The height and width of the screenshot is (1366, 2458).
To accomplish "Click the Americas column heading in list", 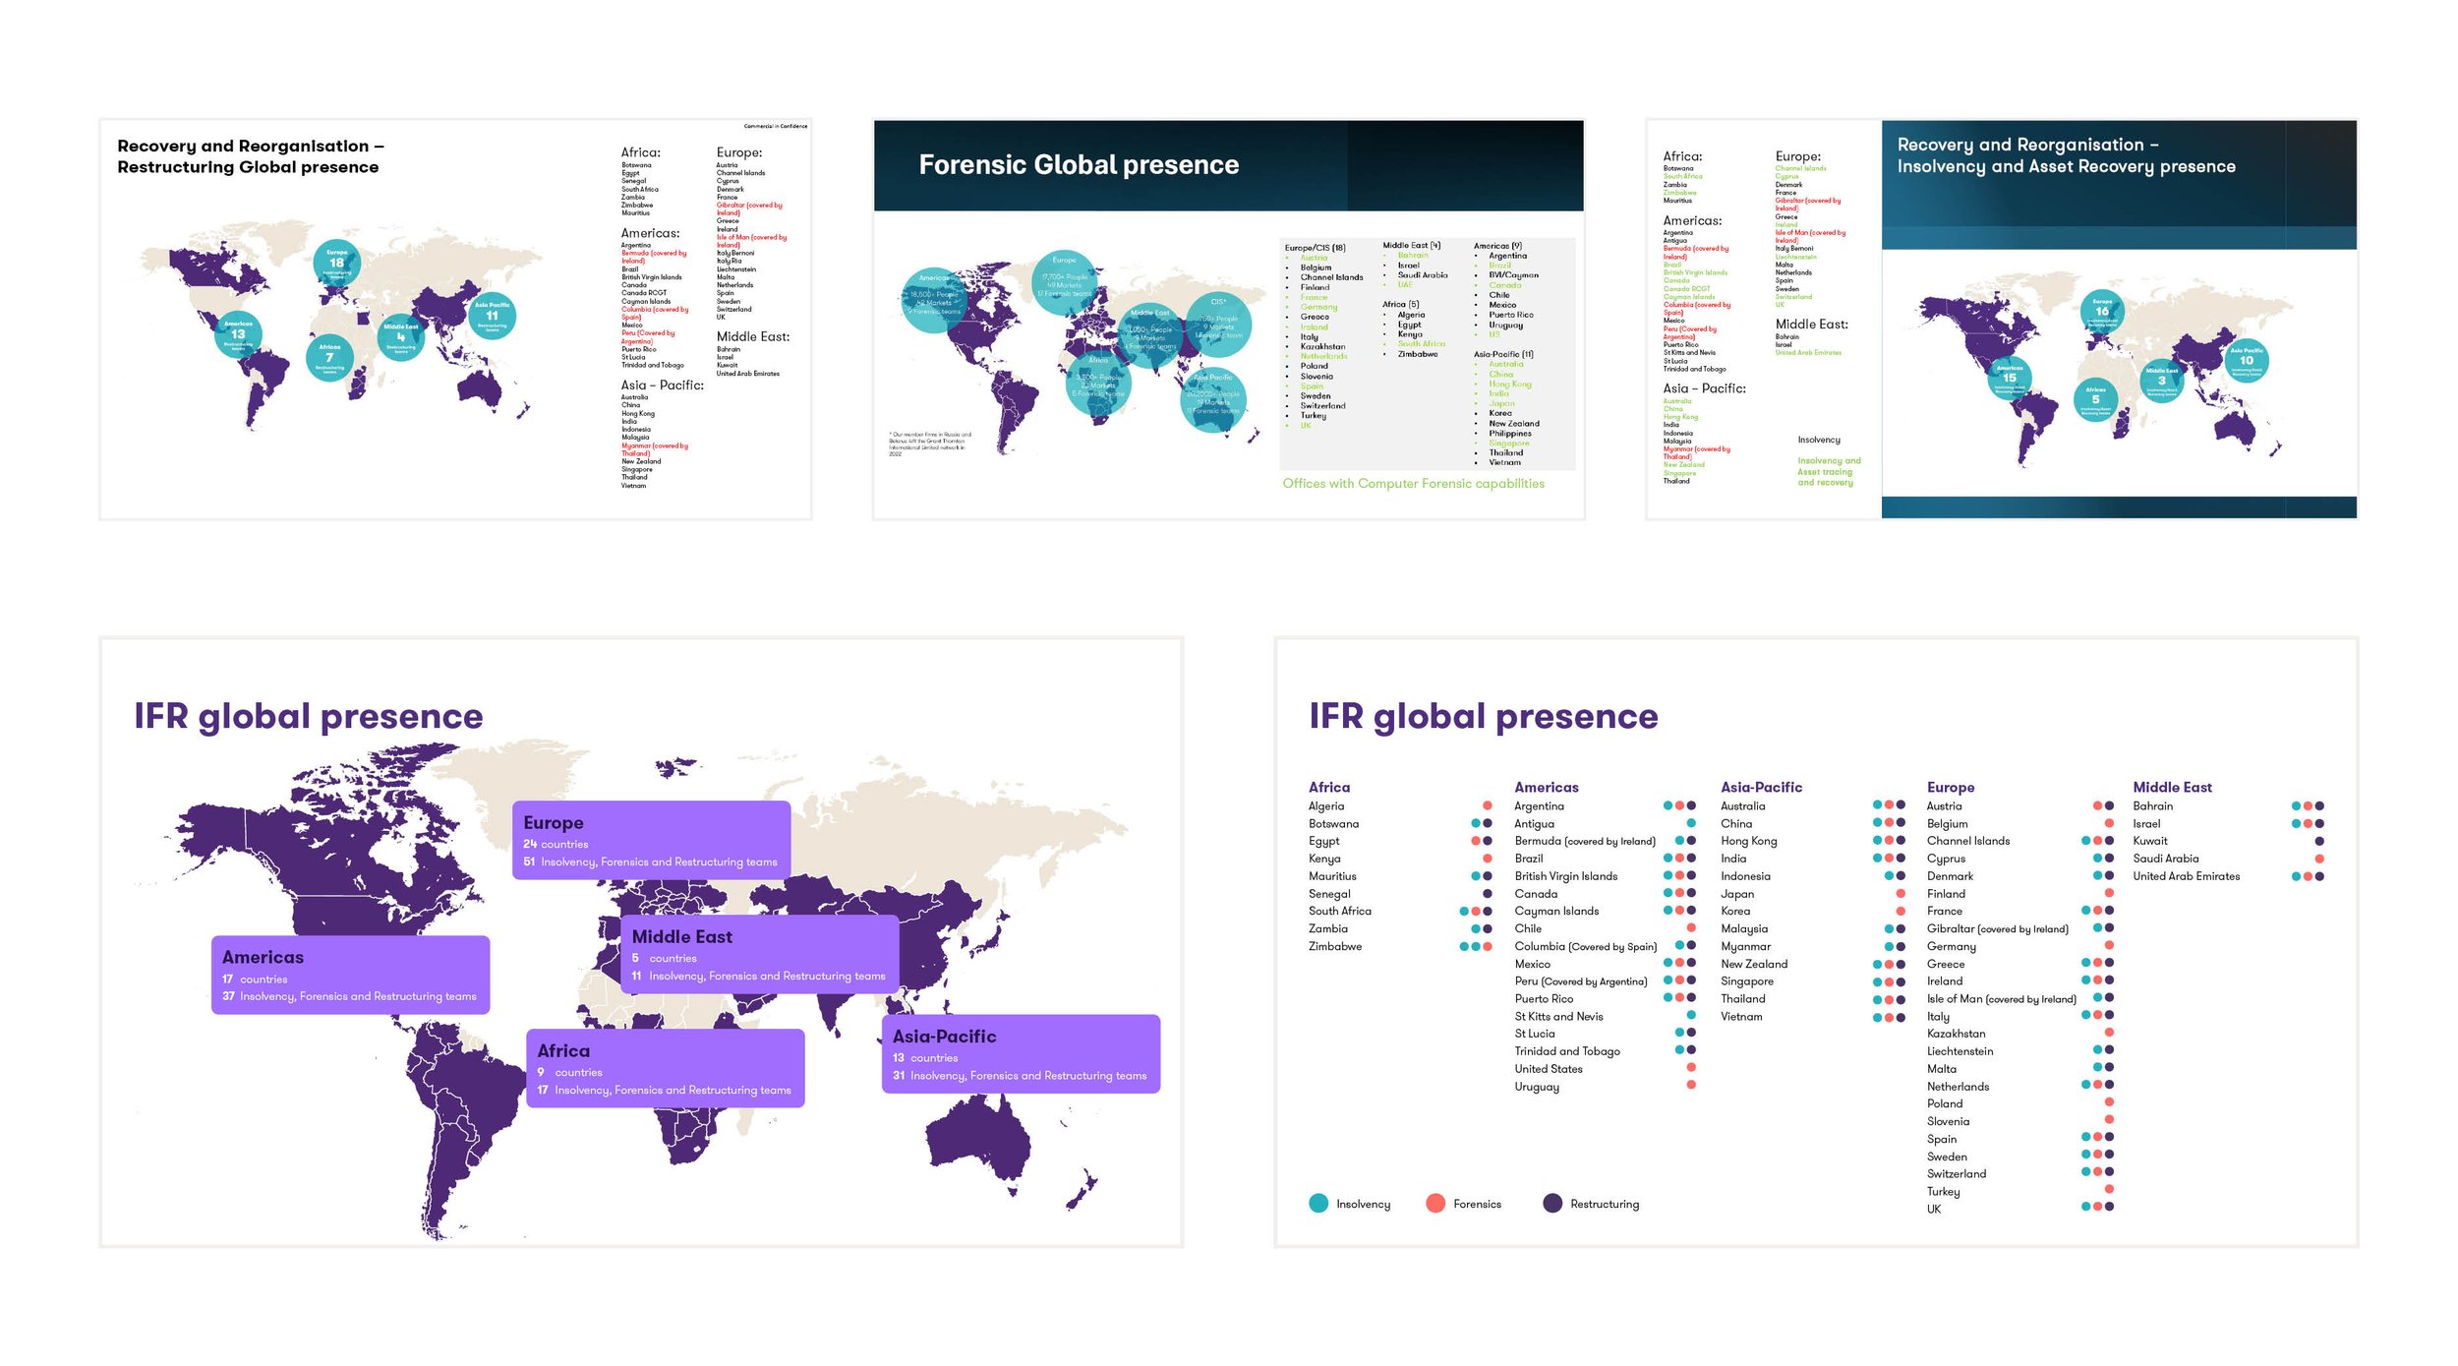I will 1546,787.
